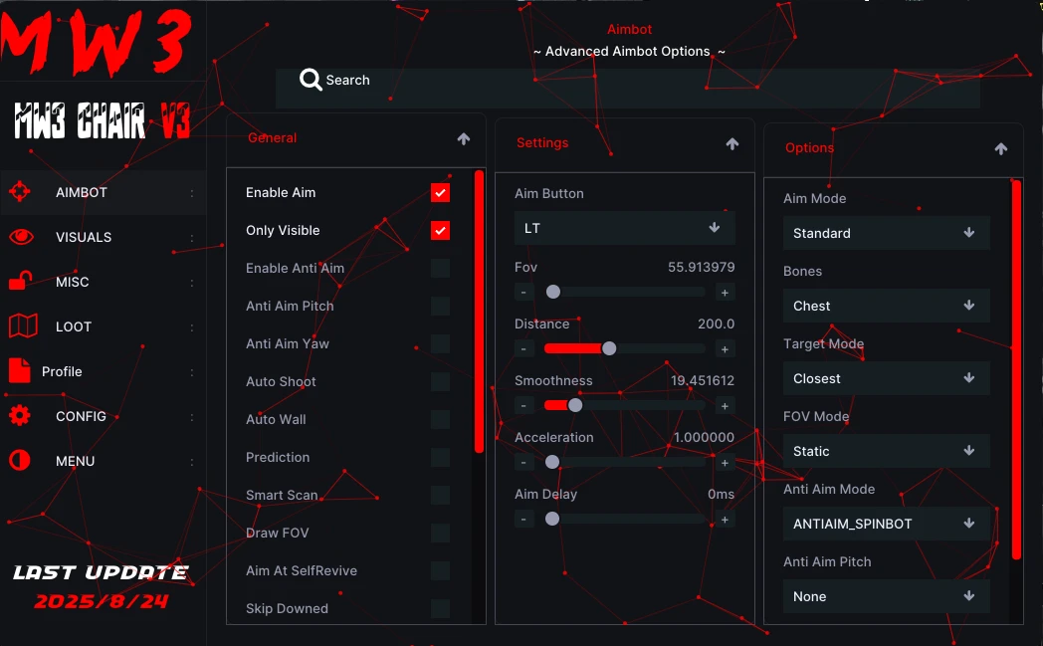Click the Fov value 55.913979

[701, 267]
